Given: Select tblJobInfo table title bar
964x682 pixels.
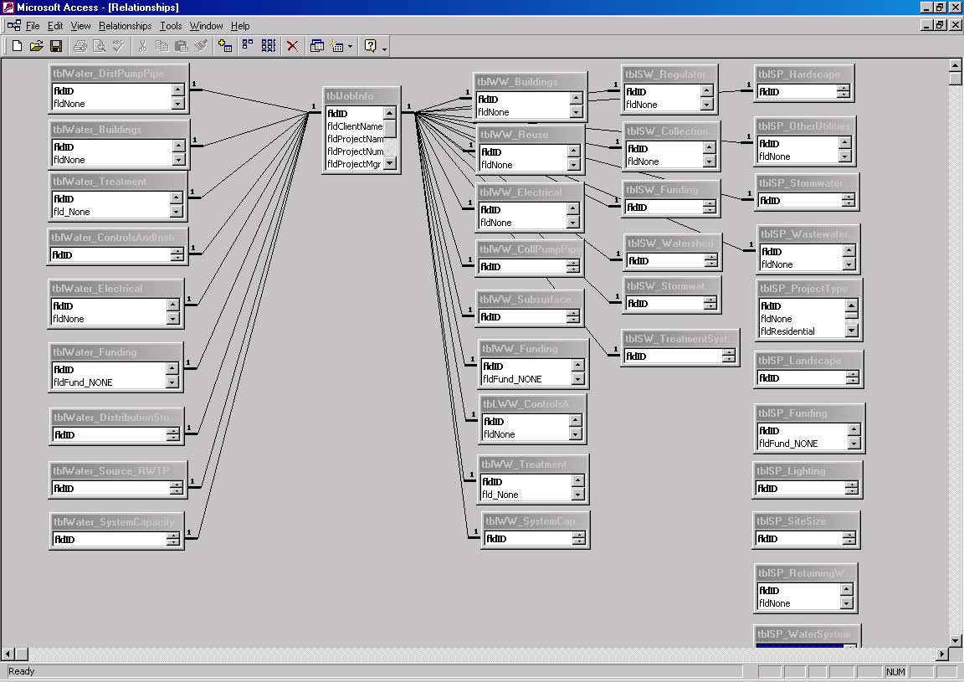Looking at the screenshot, I should coord(361,96).
